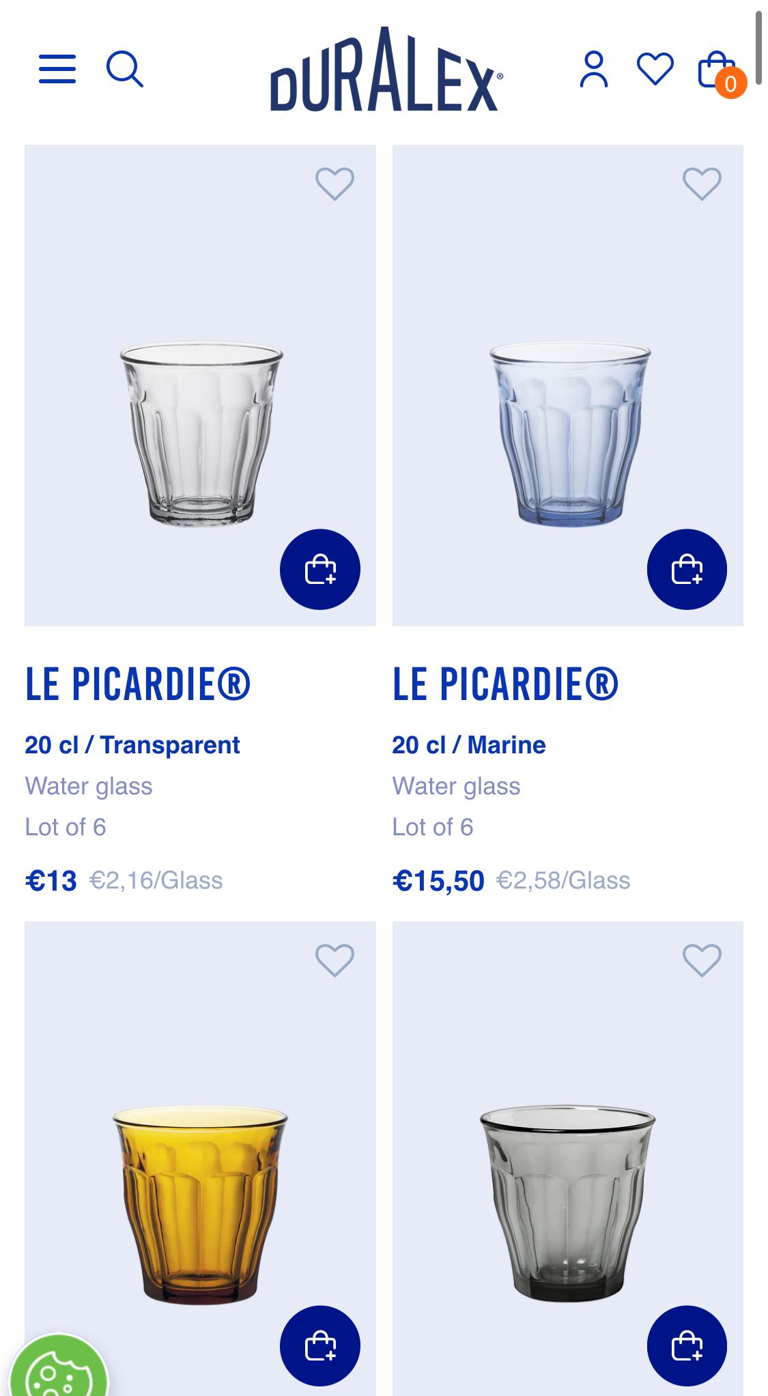Add amber Picardie glass to cart
The width and height of the screenshot is (768, 1396).
point(319,1345)
